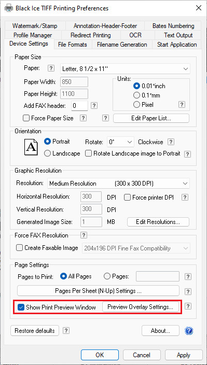Click help icon for Pages Per Sheet
Screen dimensions: 207x365
click(188, 291)
